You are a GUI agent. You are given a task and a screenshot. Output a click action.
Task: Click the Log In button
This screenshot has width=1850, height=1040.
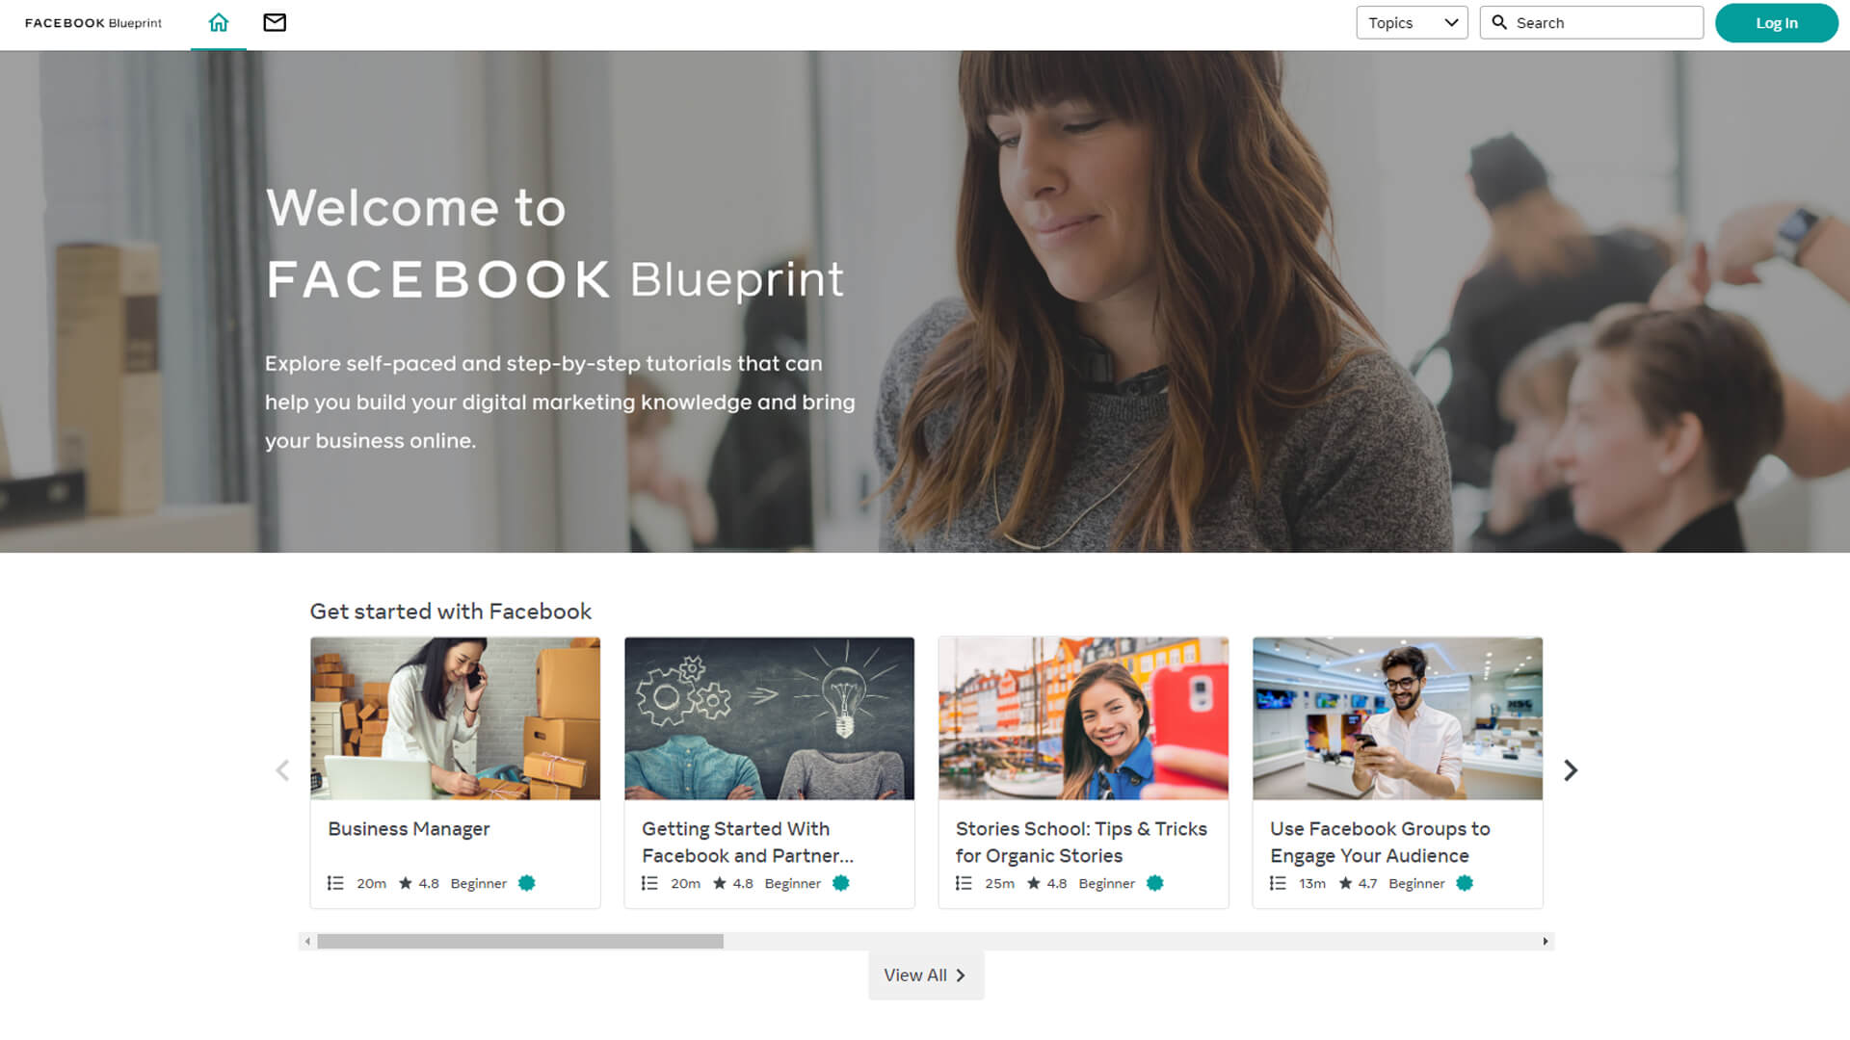pyautogui.click(x=1777, y=23)
